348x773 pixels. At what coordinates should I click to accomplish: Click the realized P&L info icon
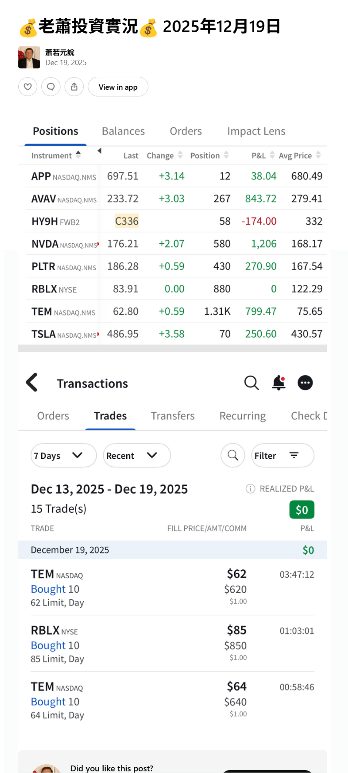pyautogui.click(x=250, y=489)
